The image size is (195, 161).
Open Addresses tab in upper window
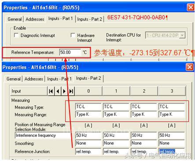click(x=35, y=19)
